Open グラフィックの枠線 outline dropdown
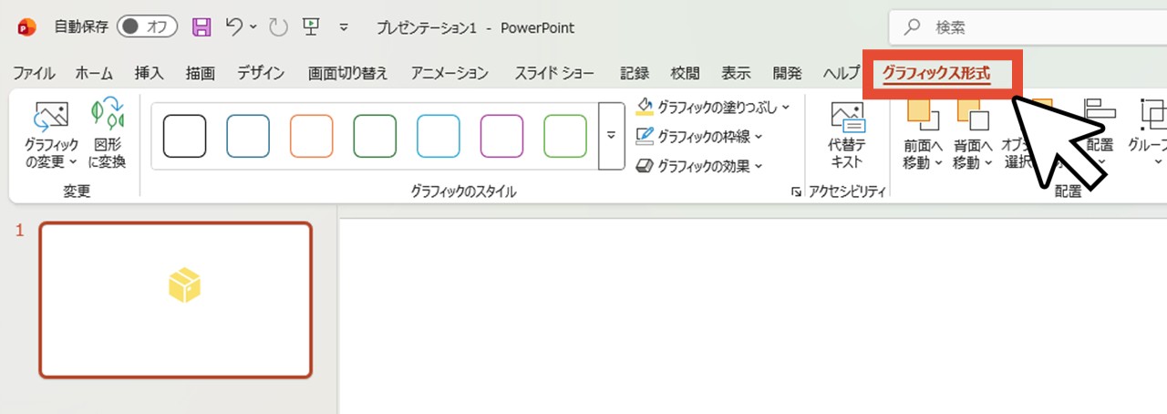Image resolution: width=1167 pixels, height=414 pixels. [x=699, y=137]
